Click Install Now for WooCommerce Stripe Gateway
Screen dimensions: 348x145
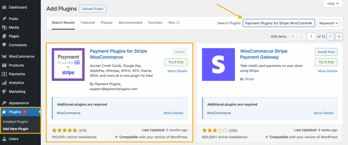326,52
